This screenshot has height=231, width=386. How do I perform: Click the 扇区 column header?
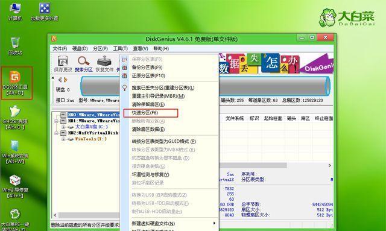point(305,118)
